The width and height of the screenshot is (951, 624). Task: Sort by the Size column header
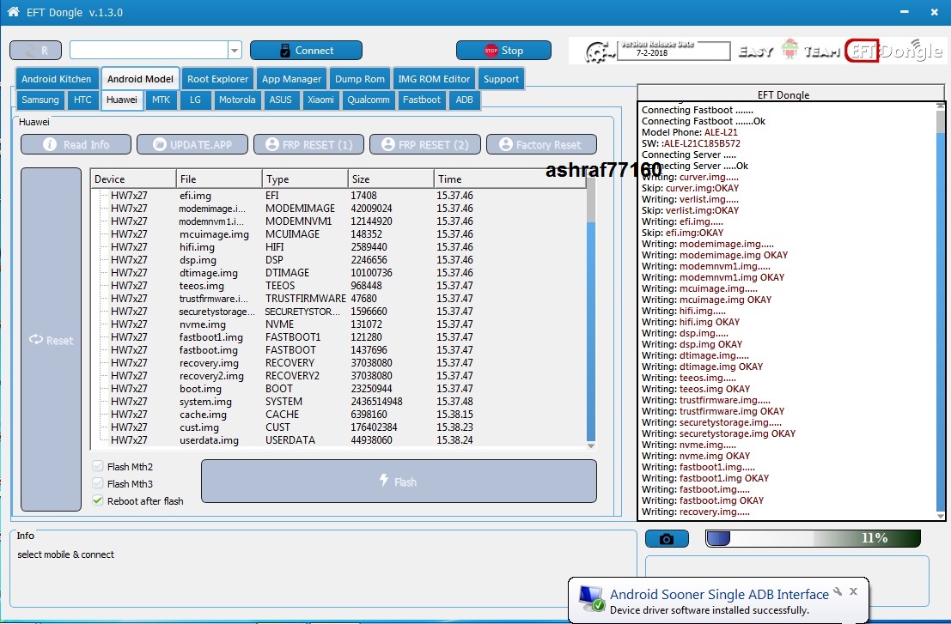pyautogui.click(x=391, y=179)
